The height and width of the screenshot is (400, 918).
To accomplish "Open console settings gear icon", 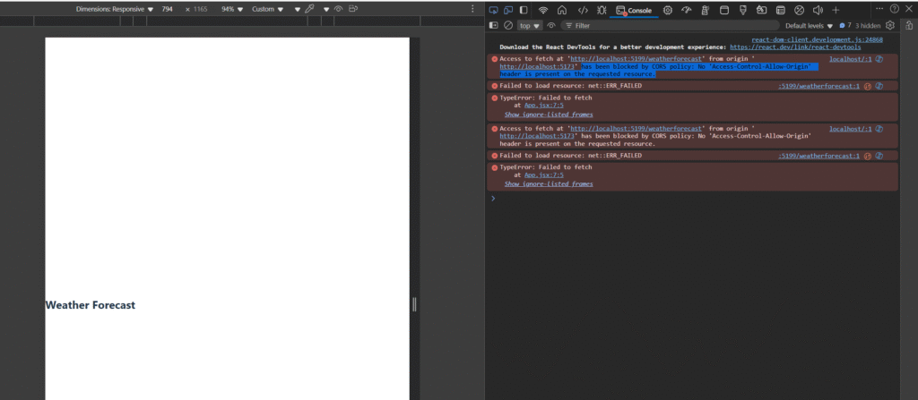I will [x=890, y=26].
